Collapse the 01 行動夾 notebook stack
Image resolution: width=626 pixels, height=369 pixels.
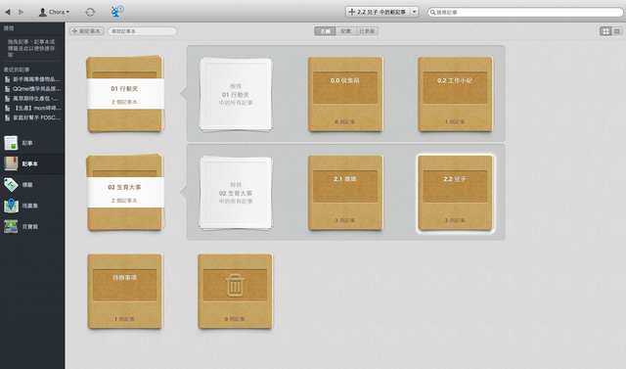(x=125, y=94)
